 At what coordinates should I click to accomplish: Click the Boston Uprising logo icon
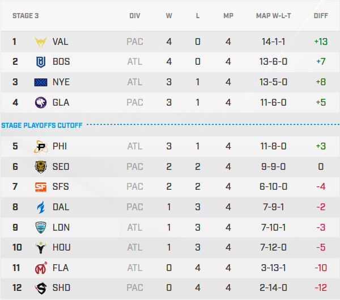(x=41, y=62)
